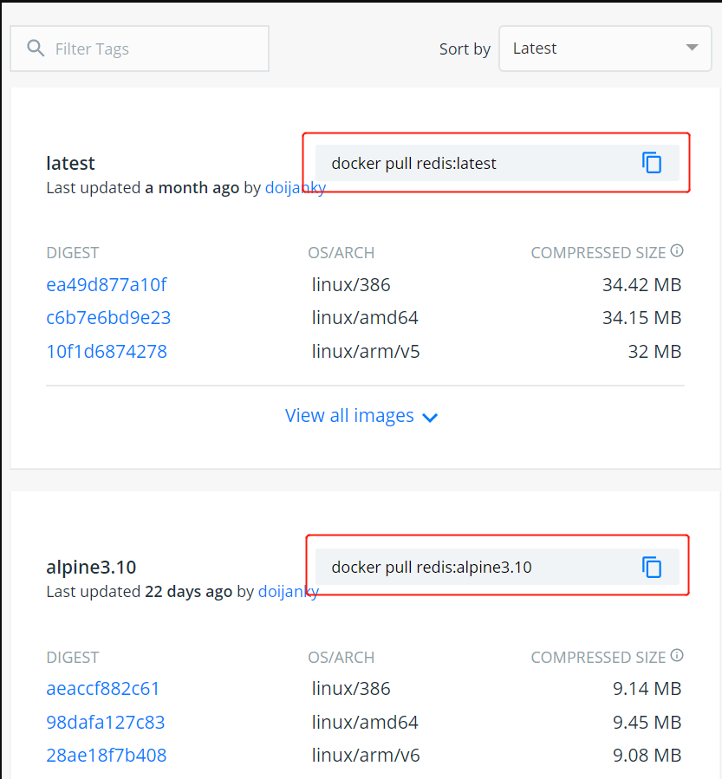Click info icon beside latest Compressed Size

pos(677,251)
